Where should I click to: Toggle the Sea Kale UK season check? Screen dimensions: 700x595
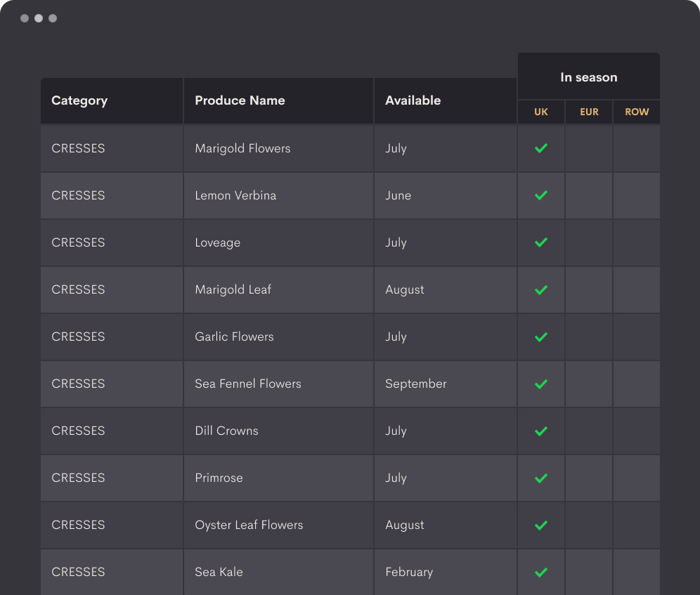[x=541, y=573]
